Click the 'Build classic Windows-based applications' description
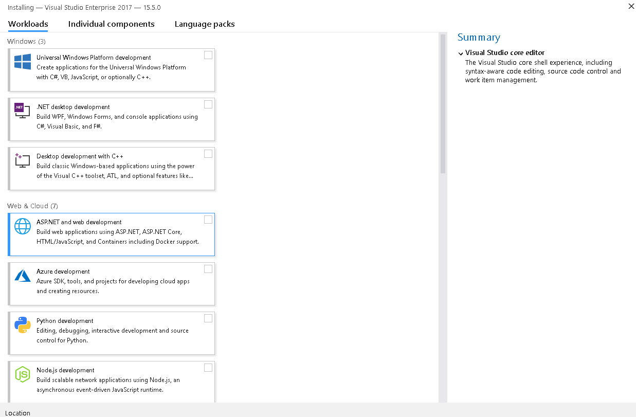 click(x=116, y=171)
